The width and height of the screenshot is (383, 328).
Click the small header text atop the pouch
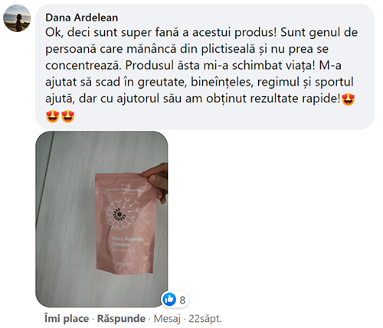(125, 190)
